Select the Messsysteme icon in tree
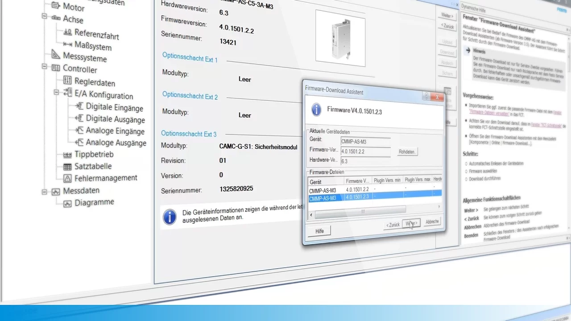 (56, 55)
